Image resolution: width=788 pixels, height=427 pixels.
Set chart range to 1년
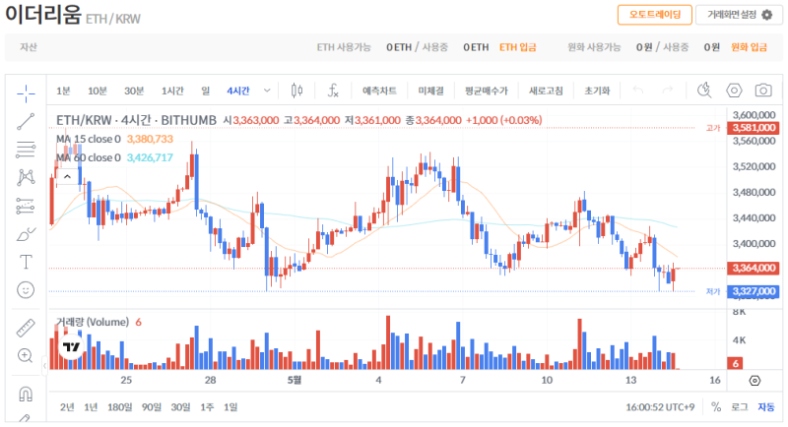click(x=91, y=407)
